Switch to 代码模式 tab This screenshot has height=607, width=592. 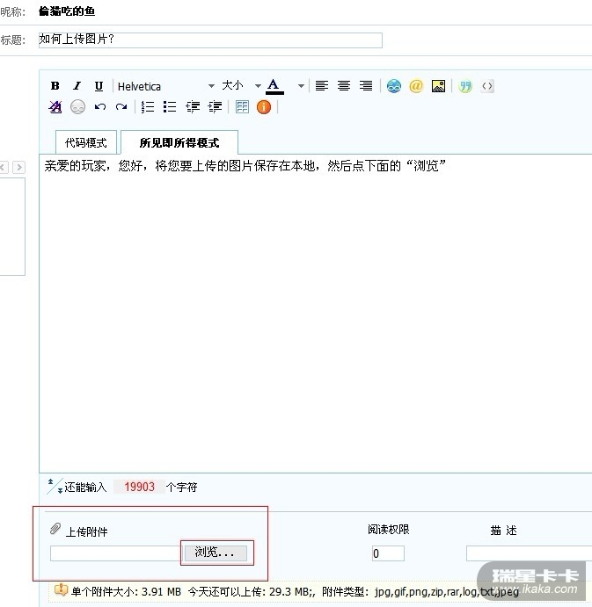click(x=85, y=142)
